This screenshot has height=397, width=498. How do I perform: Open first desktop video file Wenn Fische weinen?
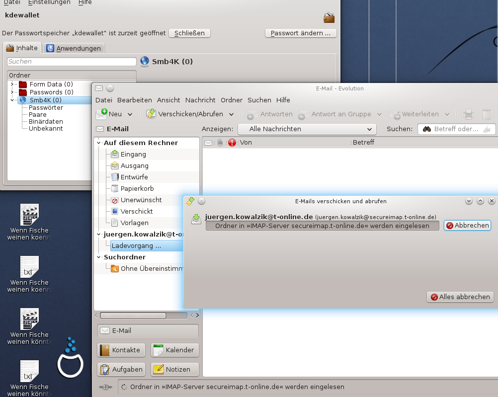click(29, 222)
